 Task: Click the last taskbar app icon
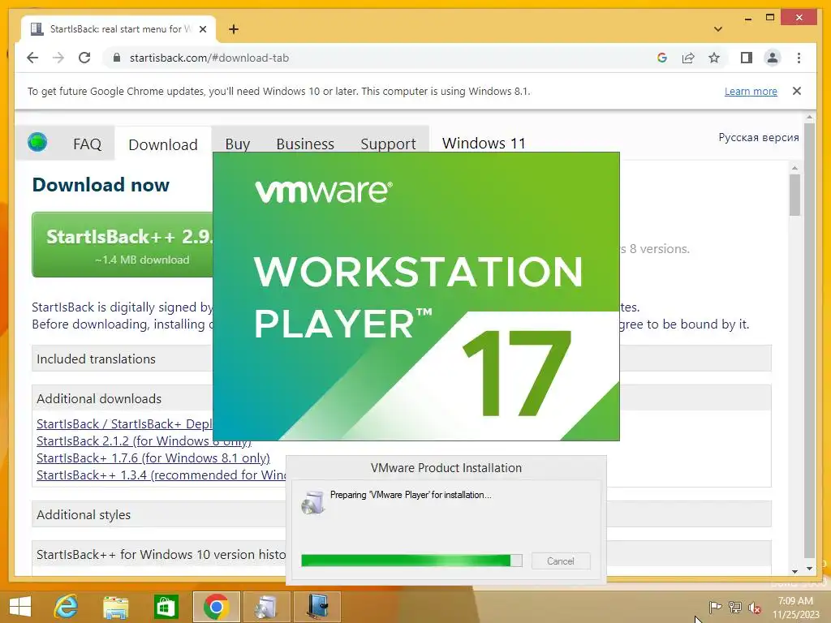click(317, 607)
